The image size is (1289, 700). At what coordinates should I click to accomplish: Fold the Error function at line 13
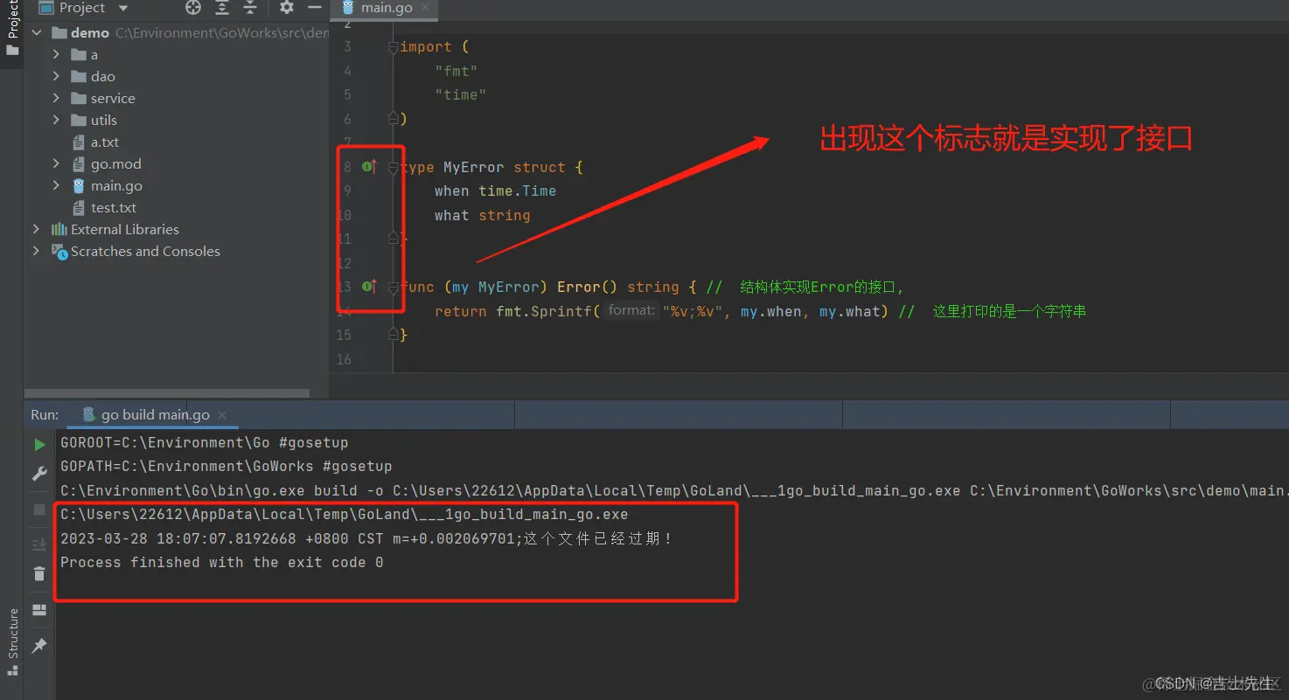(394, 287)
